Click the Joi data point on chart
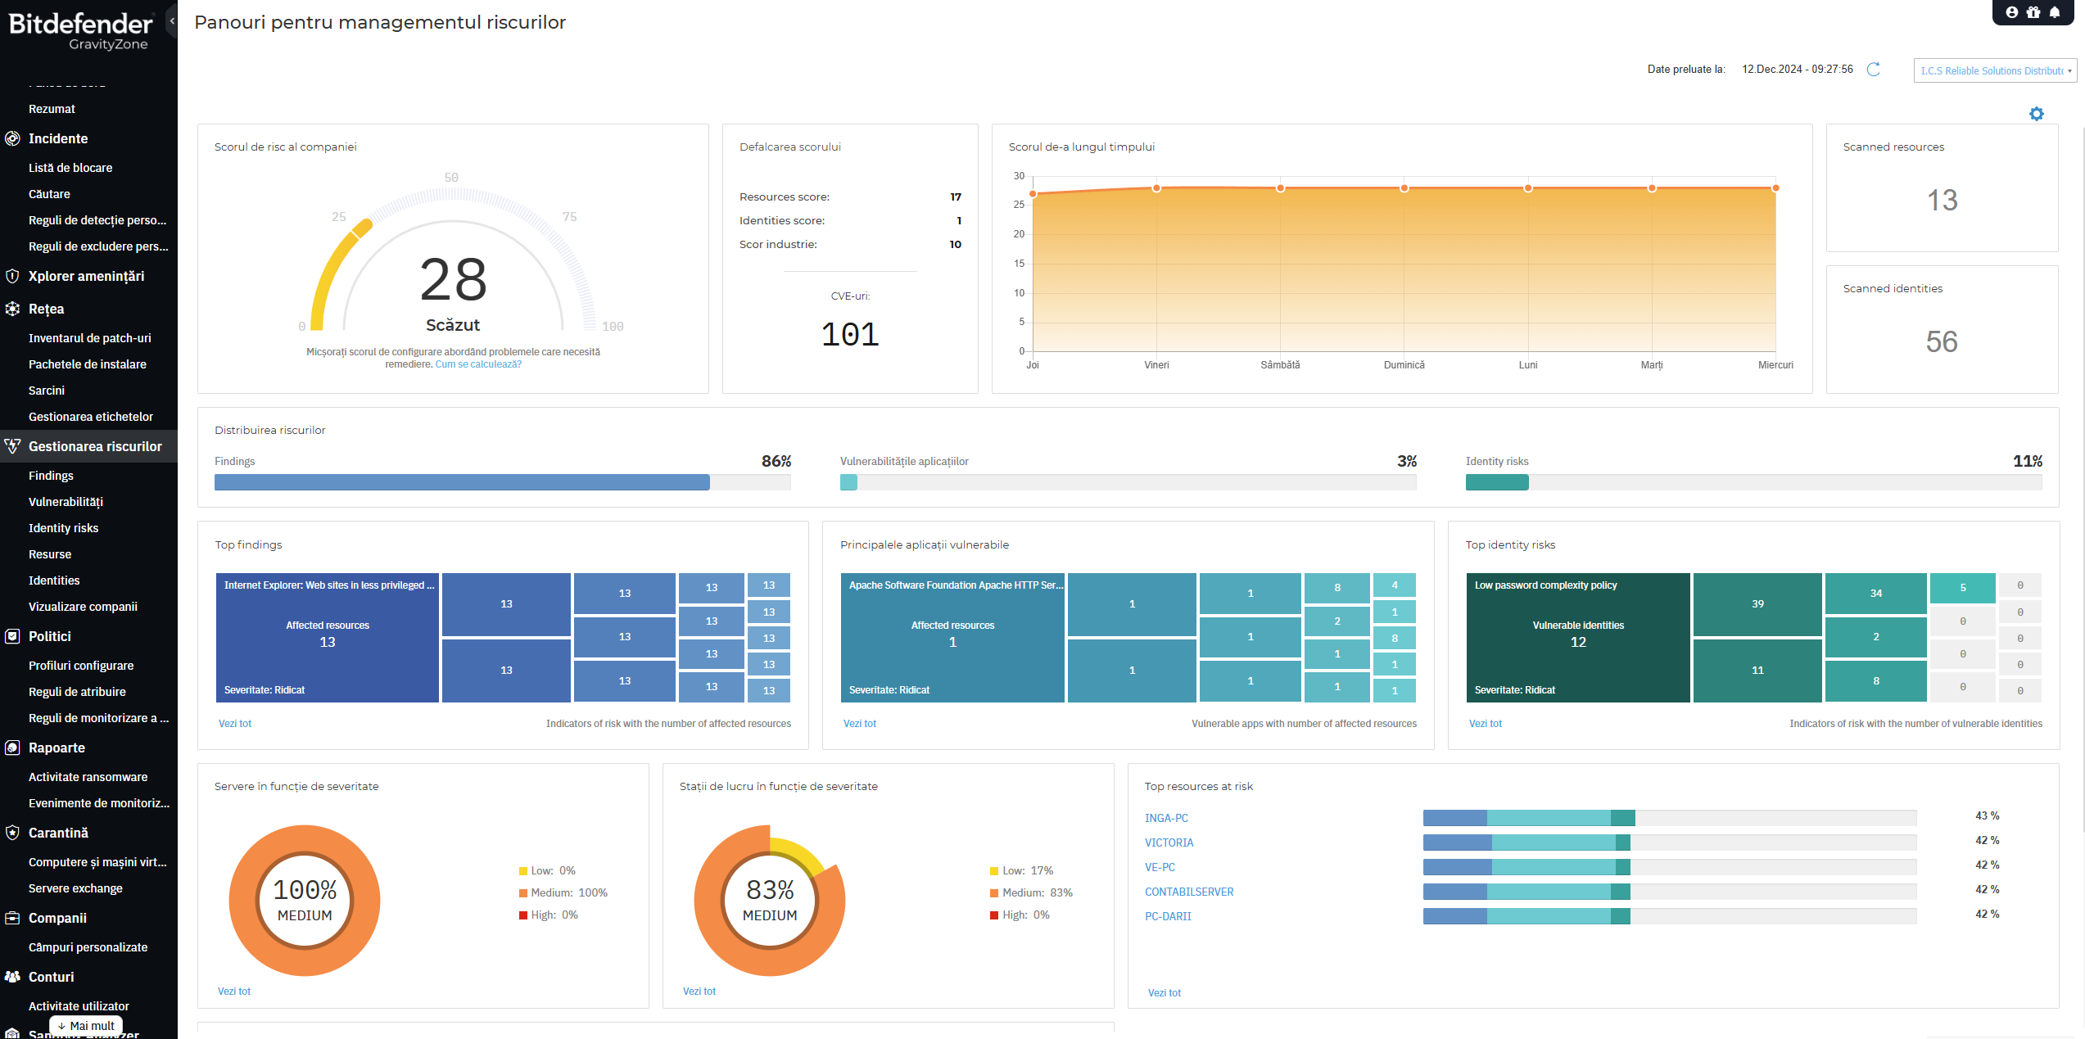Screen dimensions: 2085x1039 pos(1033,194)
